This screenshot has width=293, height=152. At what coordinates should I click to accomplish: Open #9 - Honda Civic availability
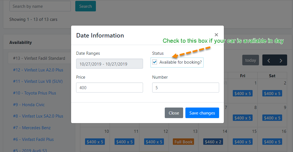click(x=29, y=105)
